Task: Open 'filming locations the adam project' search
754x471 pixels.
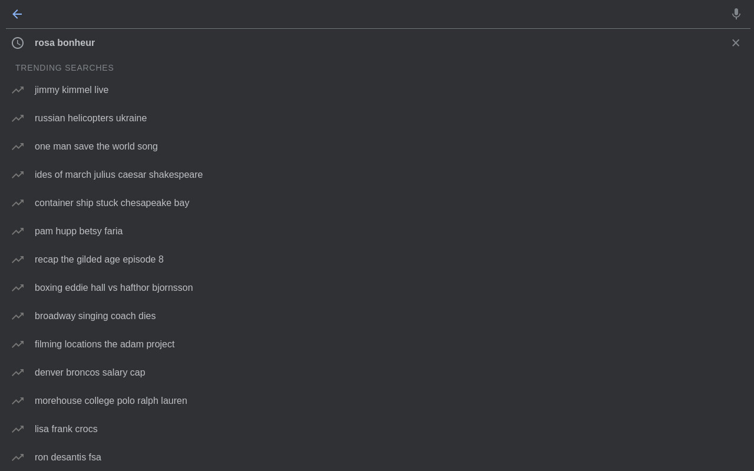Action: tap(377, 344)
